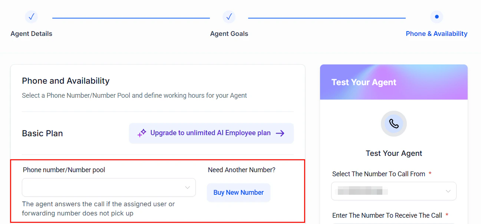Click the Upgrade to unlimited AI Employee plan link

click(x=210, y=133)
